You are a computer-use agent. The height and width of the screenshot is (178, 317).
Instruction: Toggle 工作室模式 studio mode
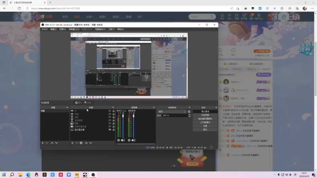[x=205, y=122]
